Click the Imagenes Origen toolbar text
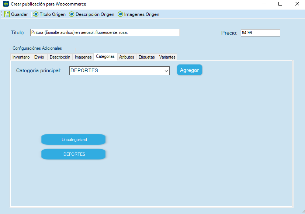This screenshot has width=305, height=214. coord(142,14)
